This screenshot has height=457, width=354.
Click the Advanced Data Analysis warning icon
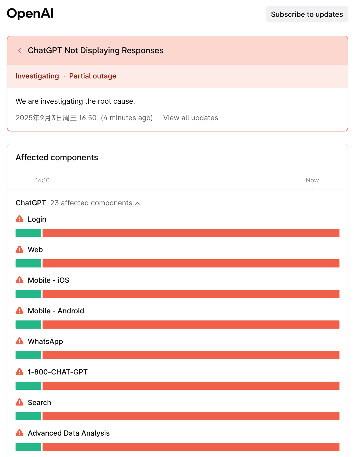[20, 433]
